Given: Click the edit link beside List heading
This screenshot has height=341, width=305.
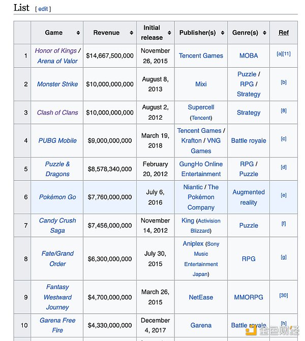Looking at the screenshot, I should [x=43, y=9].
